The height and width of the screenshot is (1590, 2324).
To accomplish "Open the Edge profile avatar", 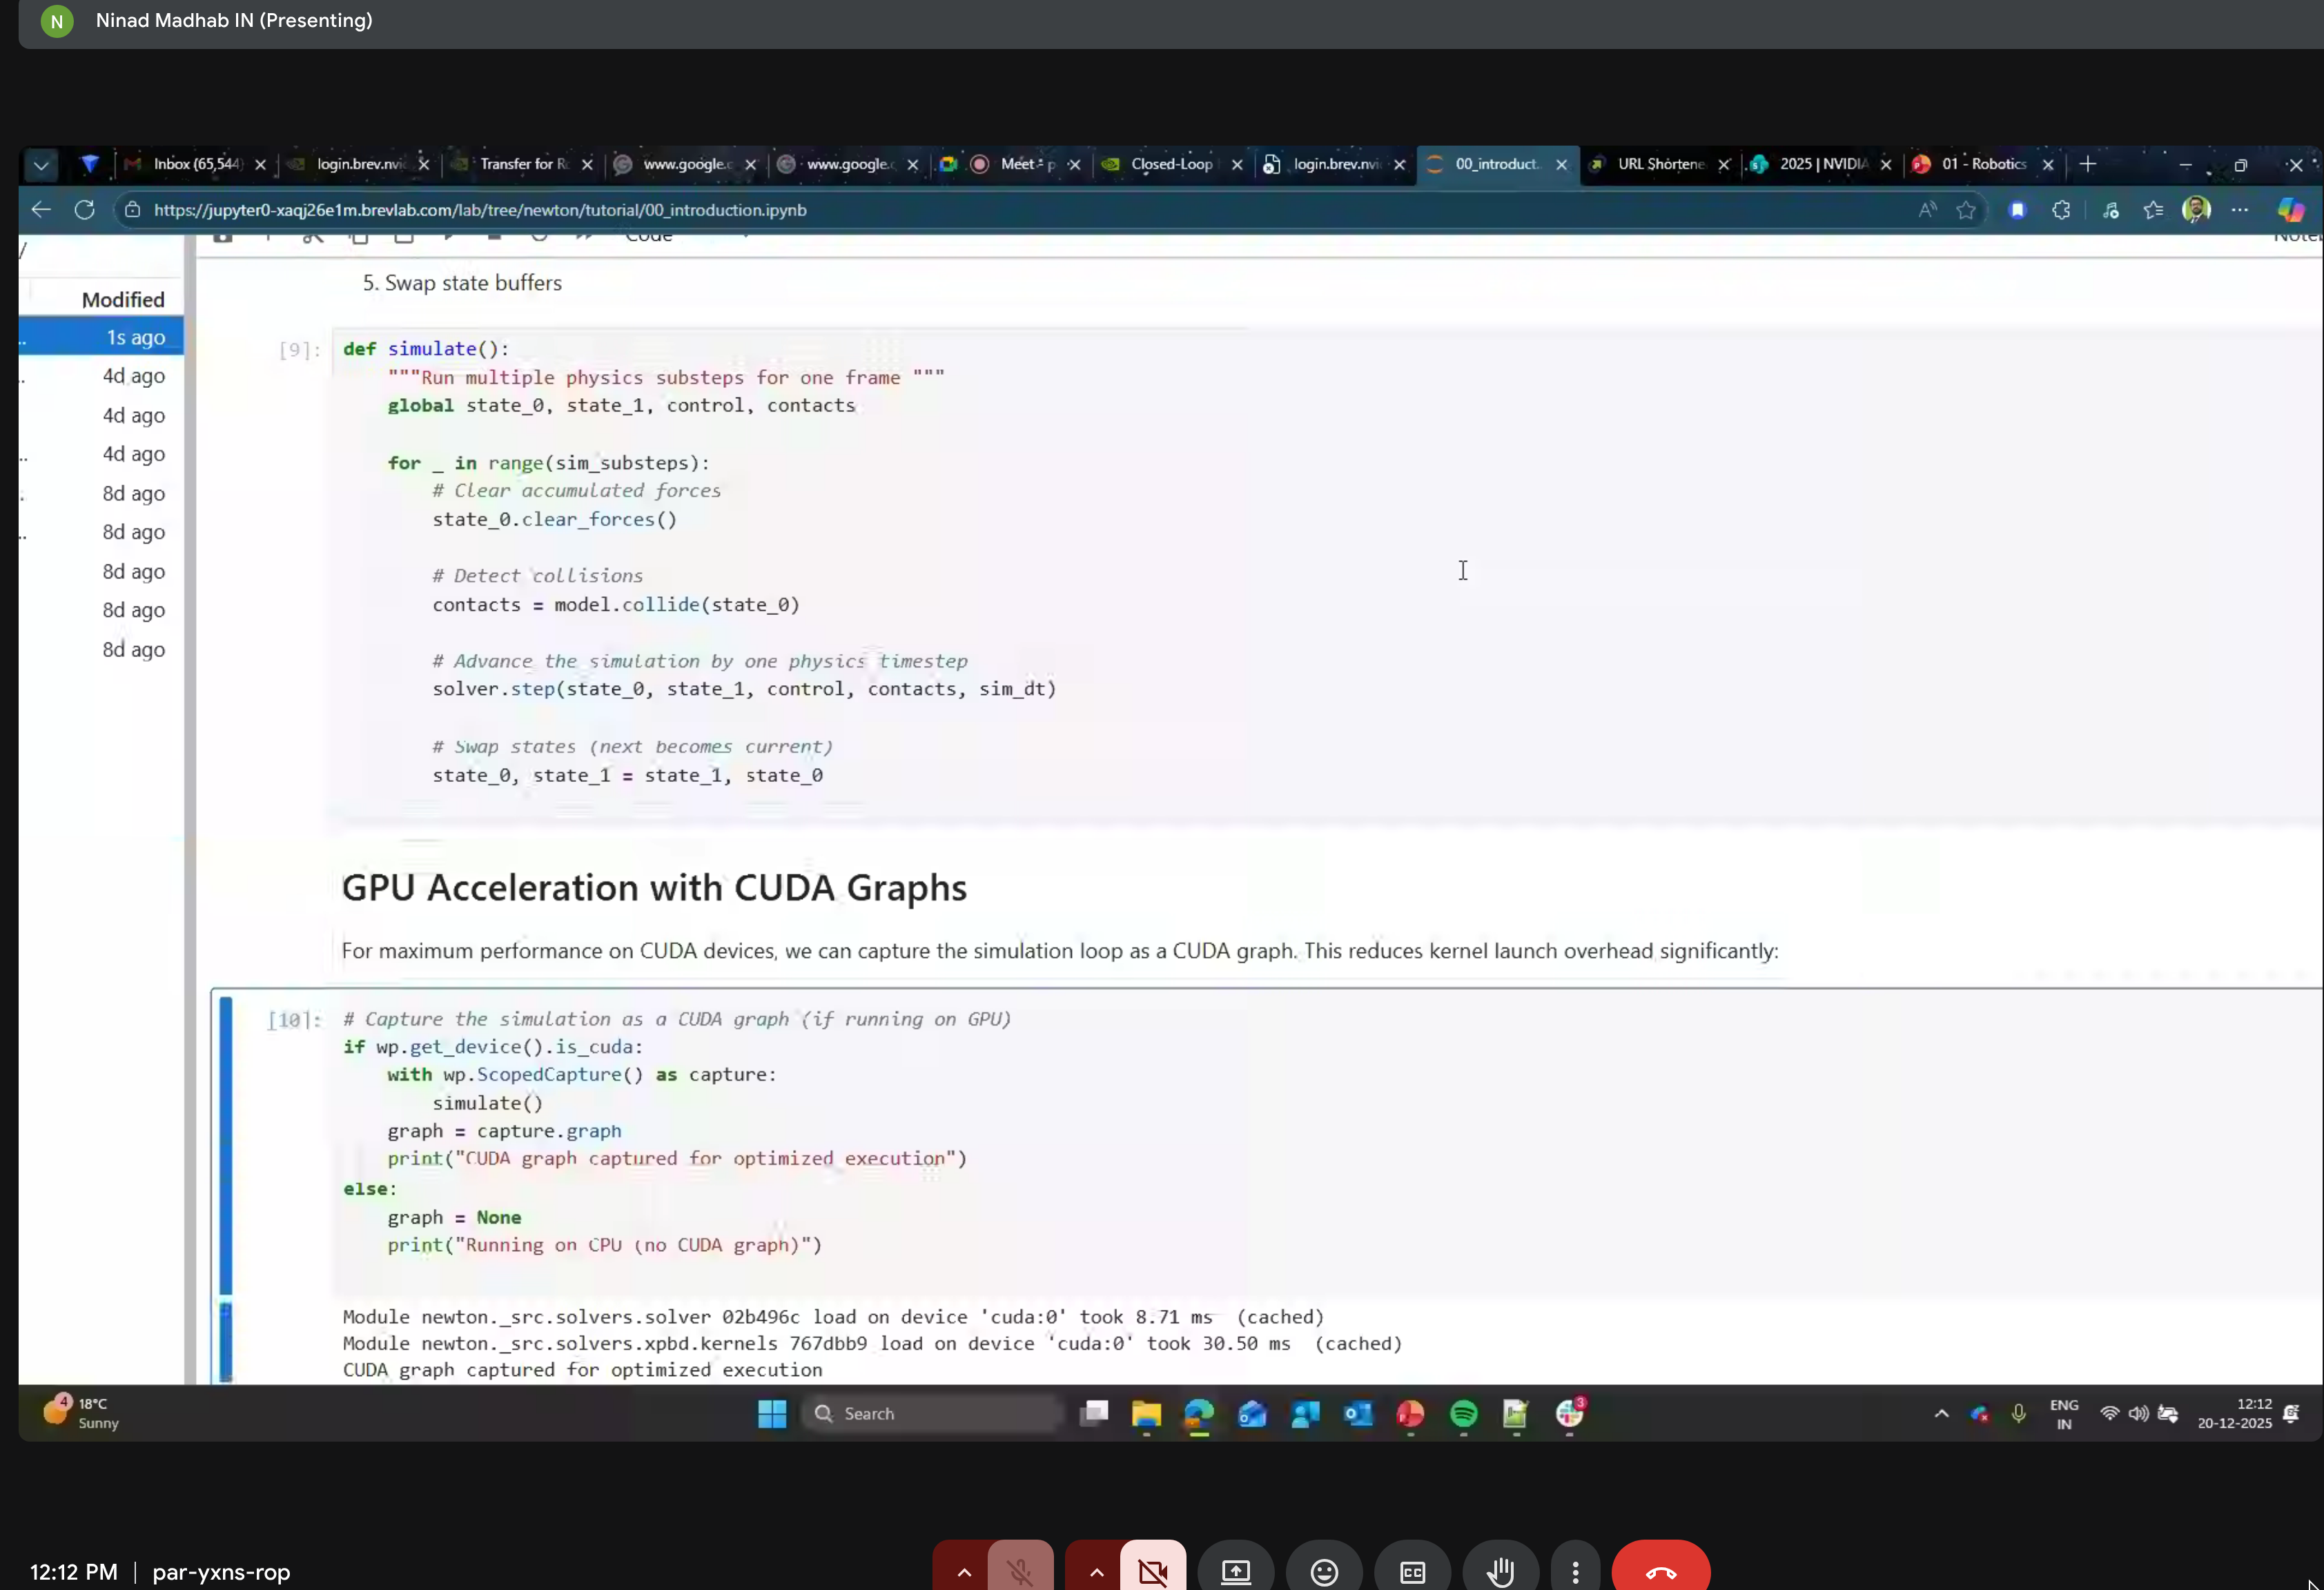I will 2197,210.
